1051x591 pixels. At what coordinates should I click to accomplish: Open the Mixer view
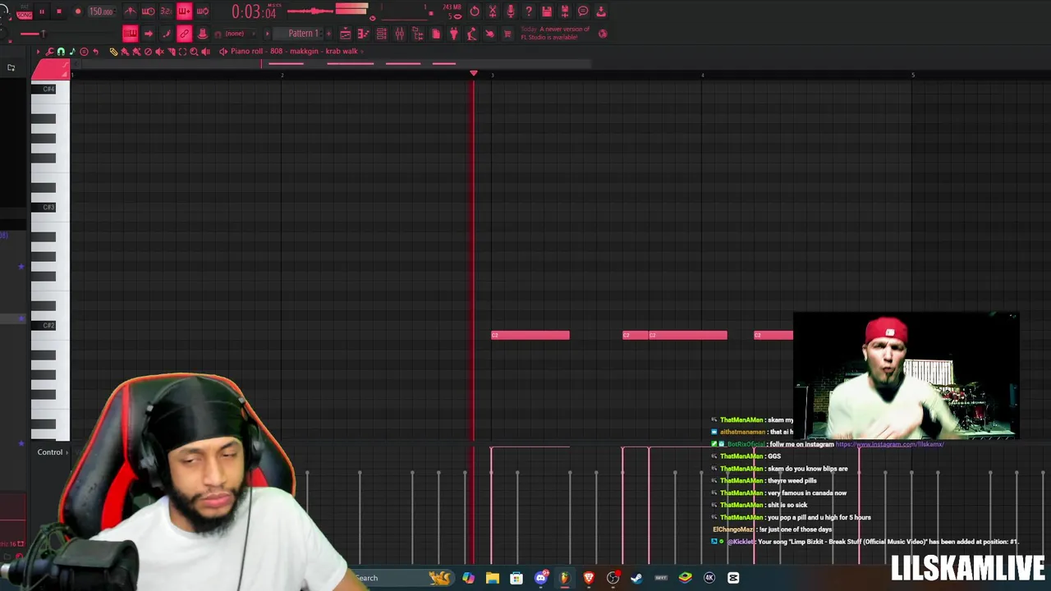[399, 34]
